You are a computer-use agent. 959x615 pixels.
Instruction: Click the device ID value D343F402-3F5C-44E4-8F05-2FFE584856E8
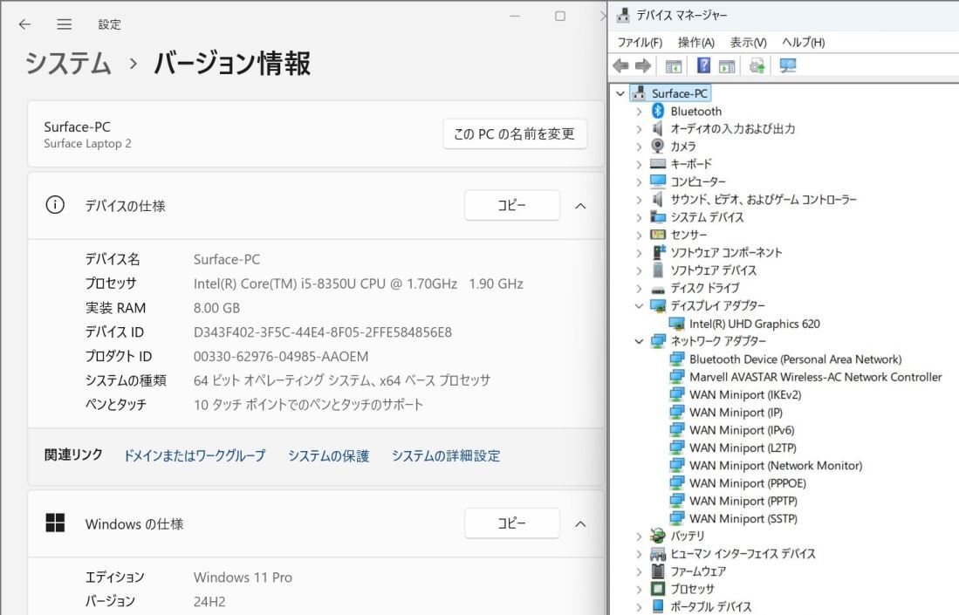(322, 332)
